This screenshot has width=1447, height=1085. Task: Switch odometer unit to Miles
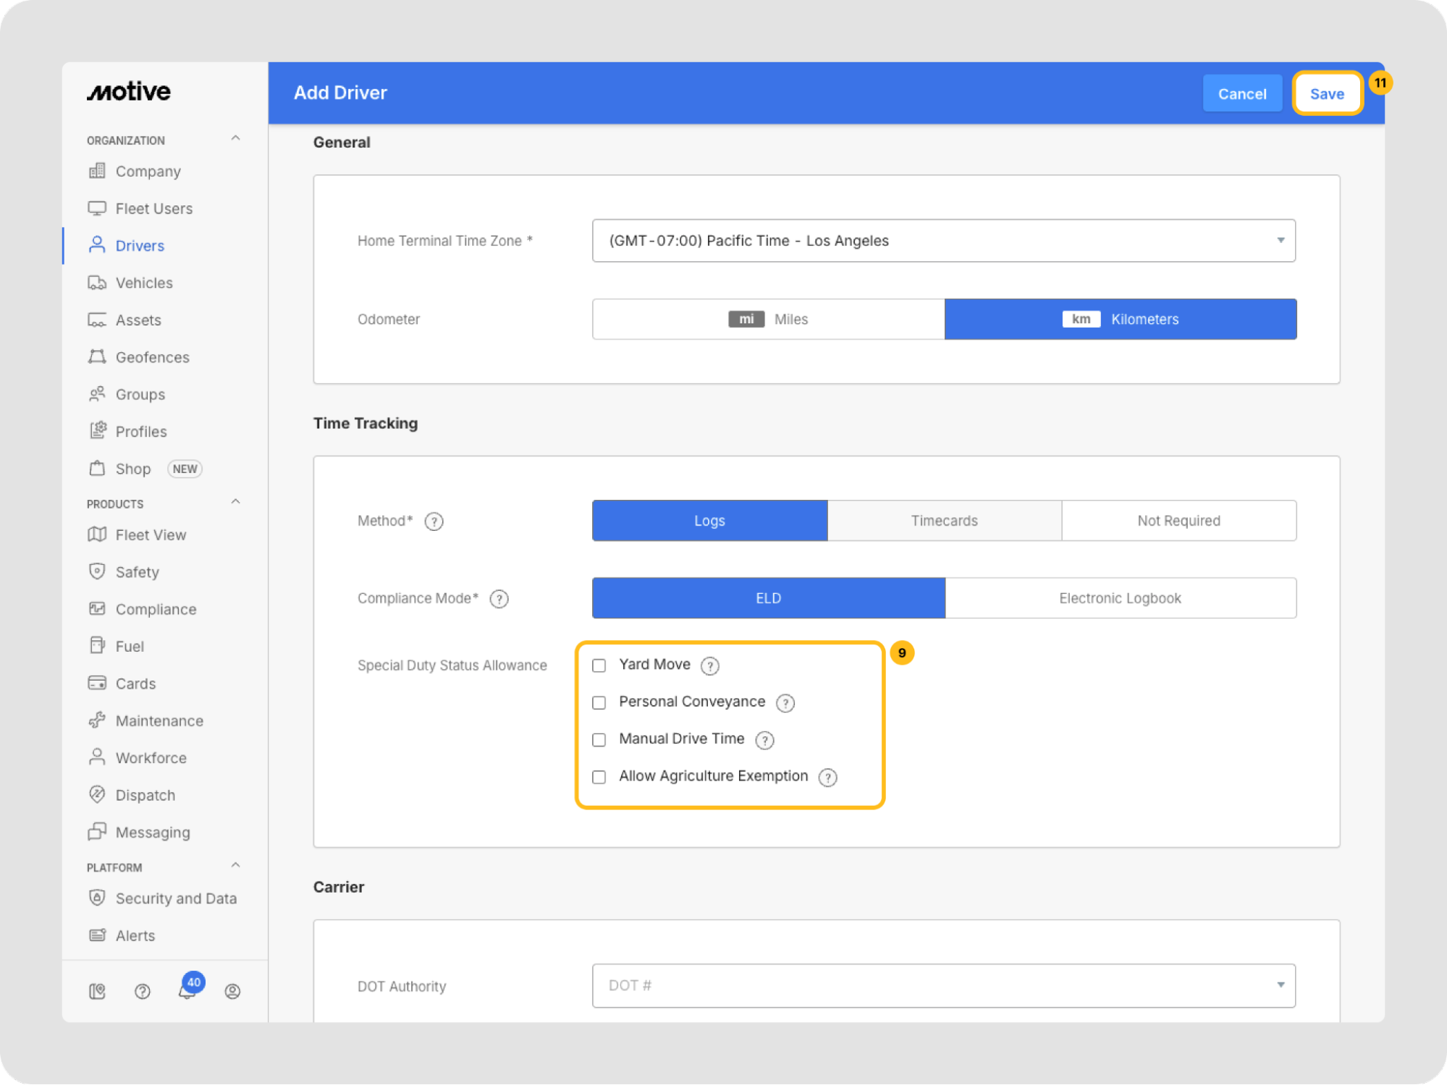(x=768, y=319)
